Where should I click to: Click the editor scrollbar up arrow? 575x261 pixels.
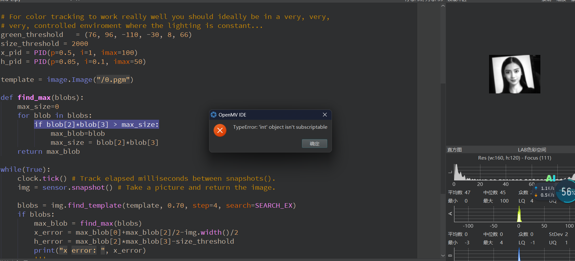pyautogui.click(x=443, y=6)
